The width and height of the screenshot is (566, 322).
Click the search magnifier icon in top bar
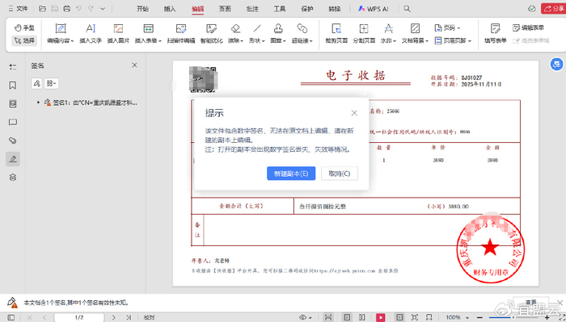click(x=407, y=9)
